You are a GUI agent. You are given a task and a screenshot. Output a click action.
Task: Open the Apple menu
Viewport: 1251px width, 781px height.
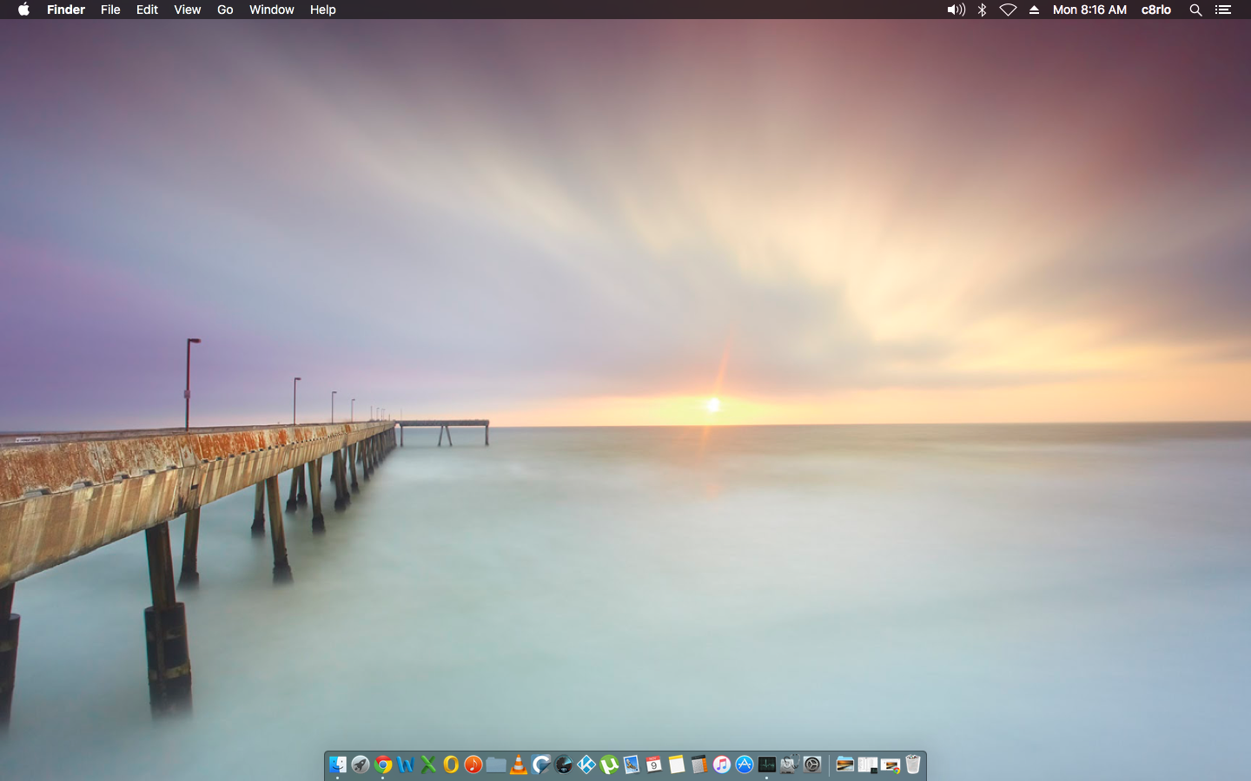pyautogui.click(x=23, y=10)
